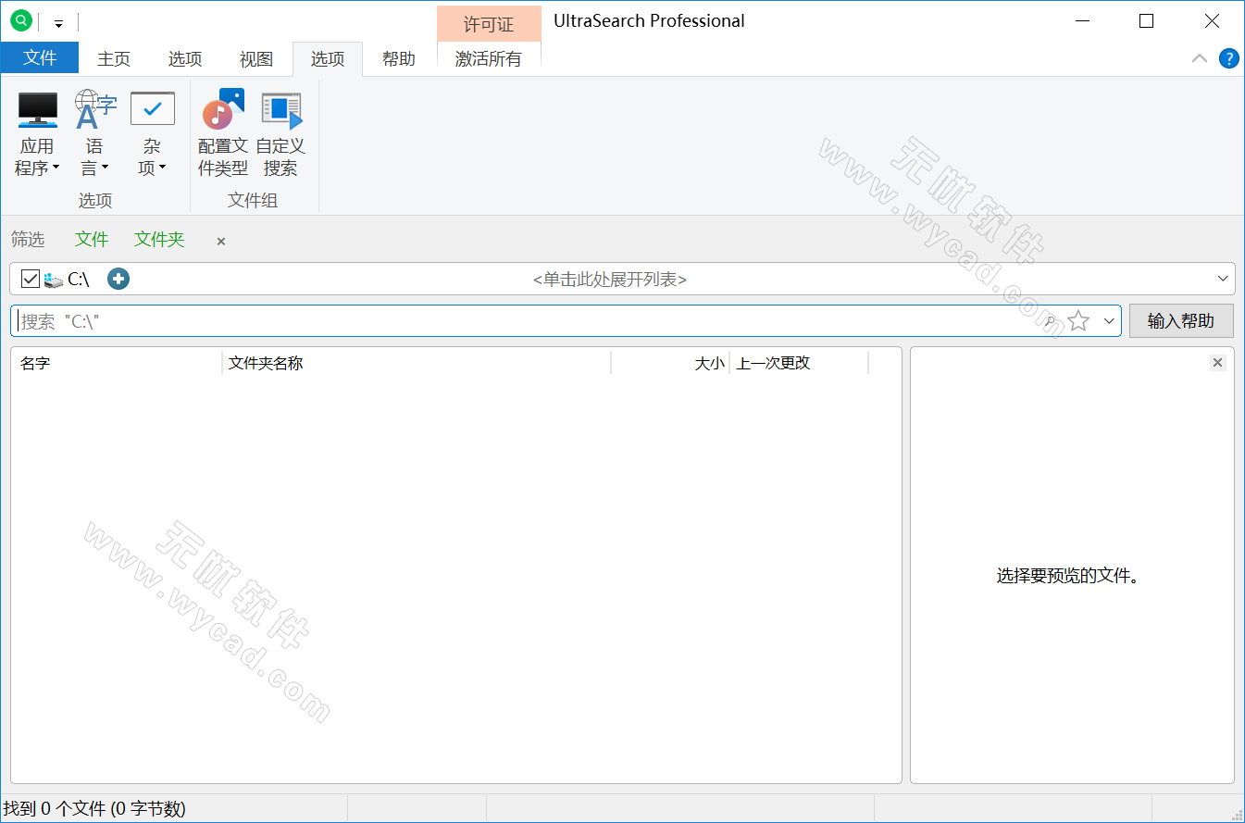Viewport: 1245px width, 823px height.
Task: Open 配置文件类型 file type configuration
Action: pyautogui.click(x=222, y=130)
